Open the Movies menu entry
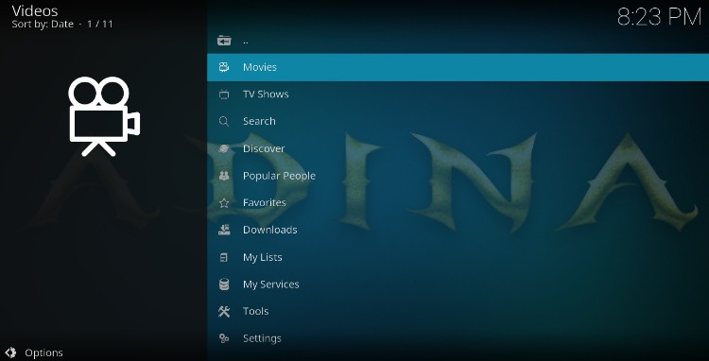The height and width of the screenshot is (361, 709). 458,67
